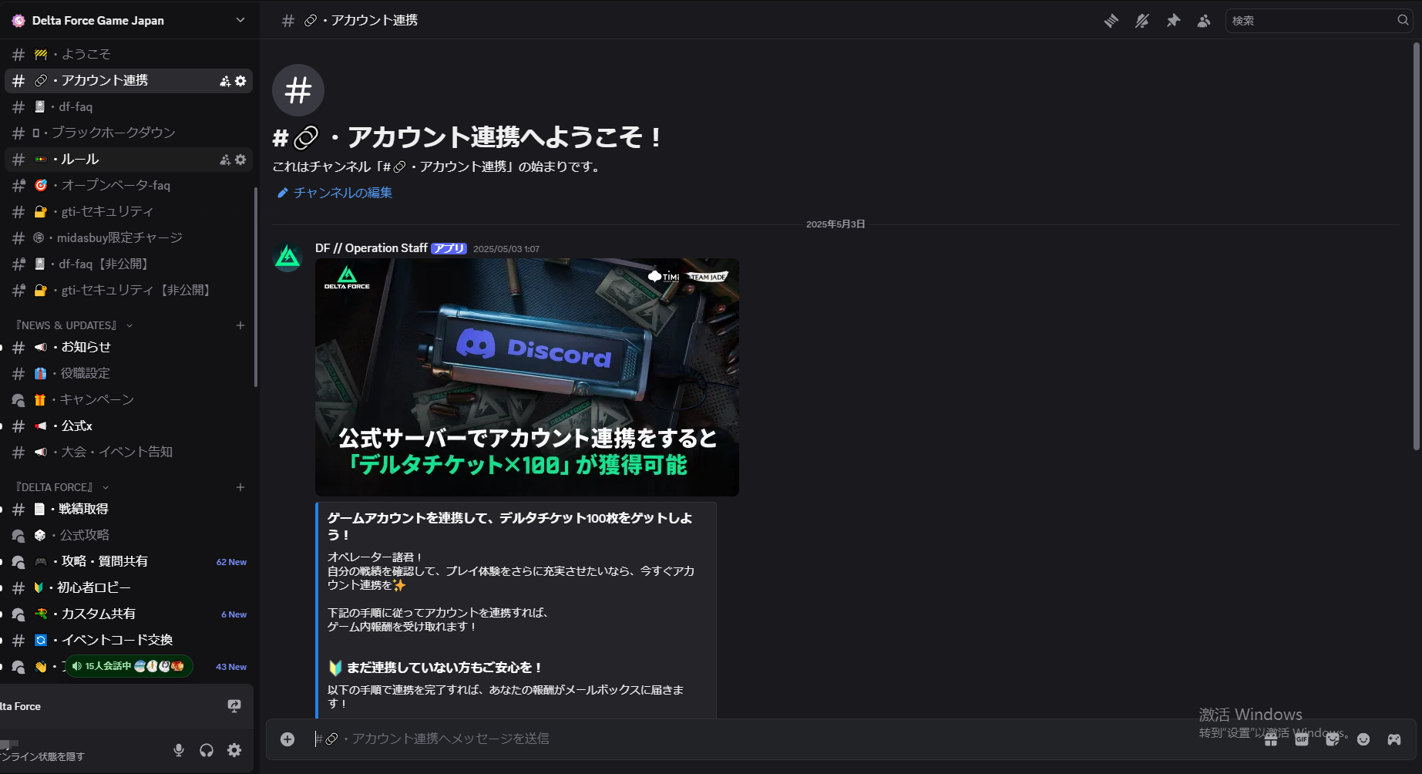Click the チャンネルの編集 link

pyautogui.click(x=342, y=192)
